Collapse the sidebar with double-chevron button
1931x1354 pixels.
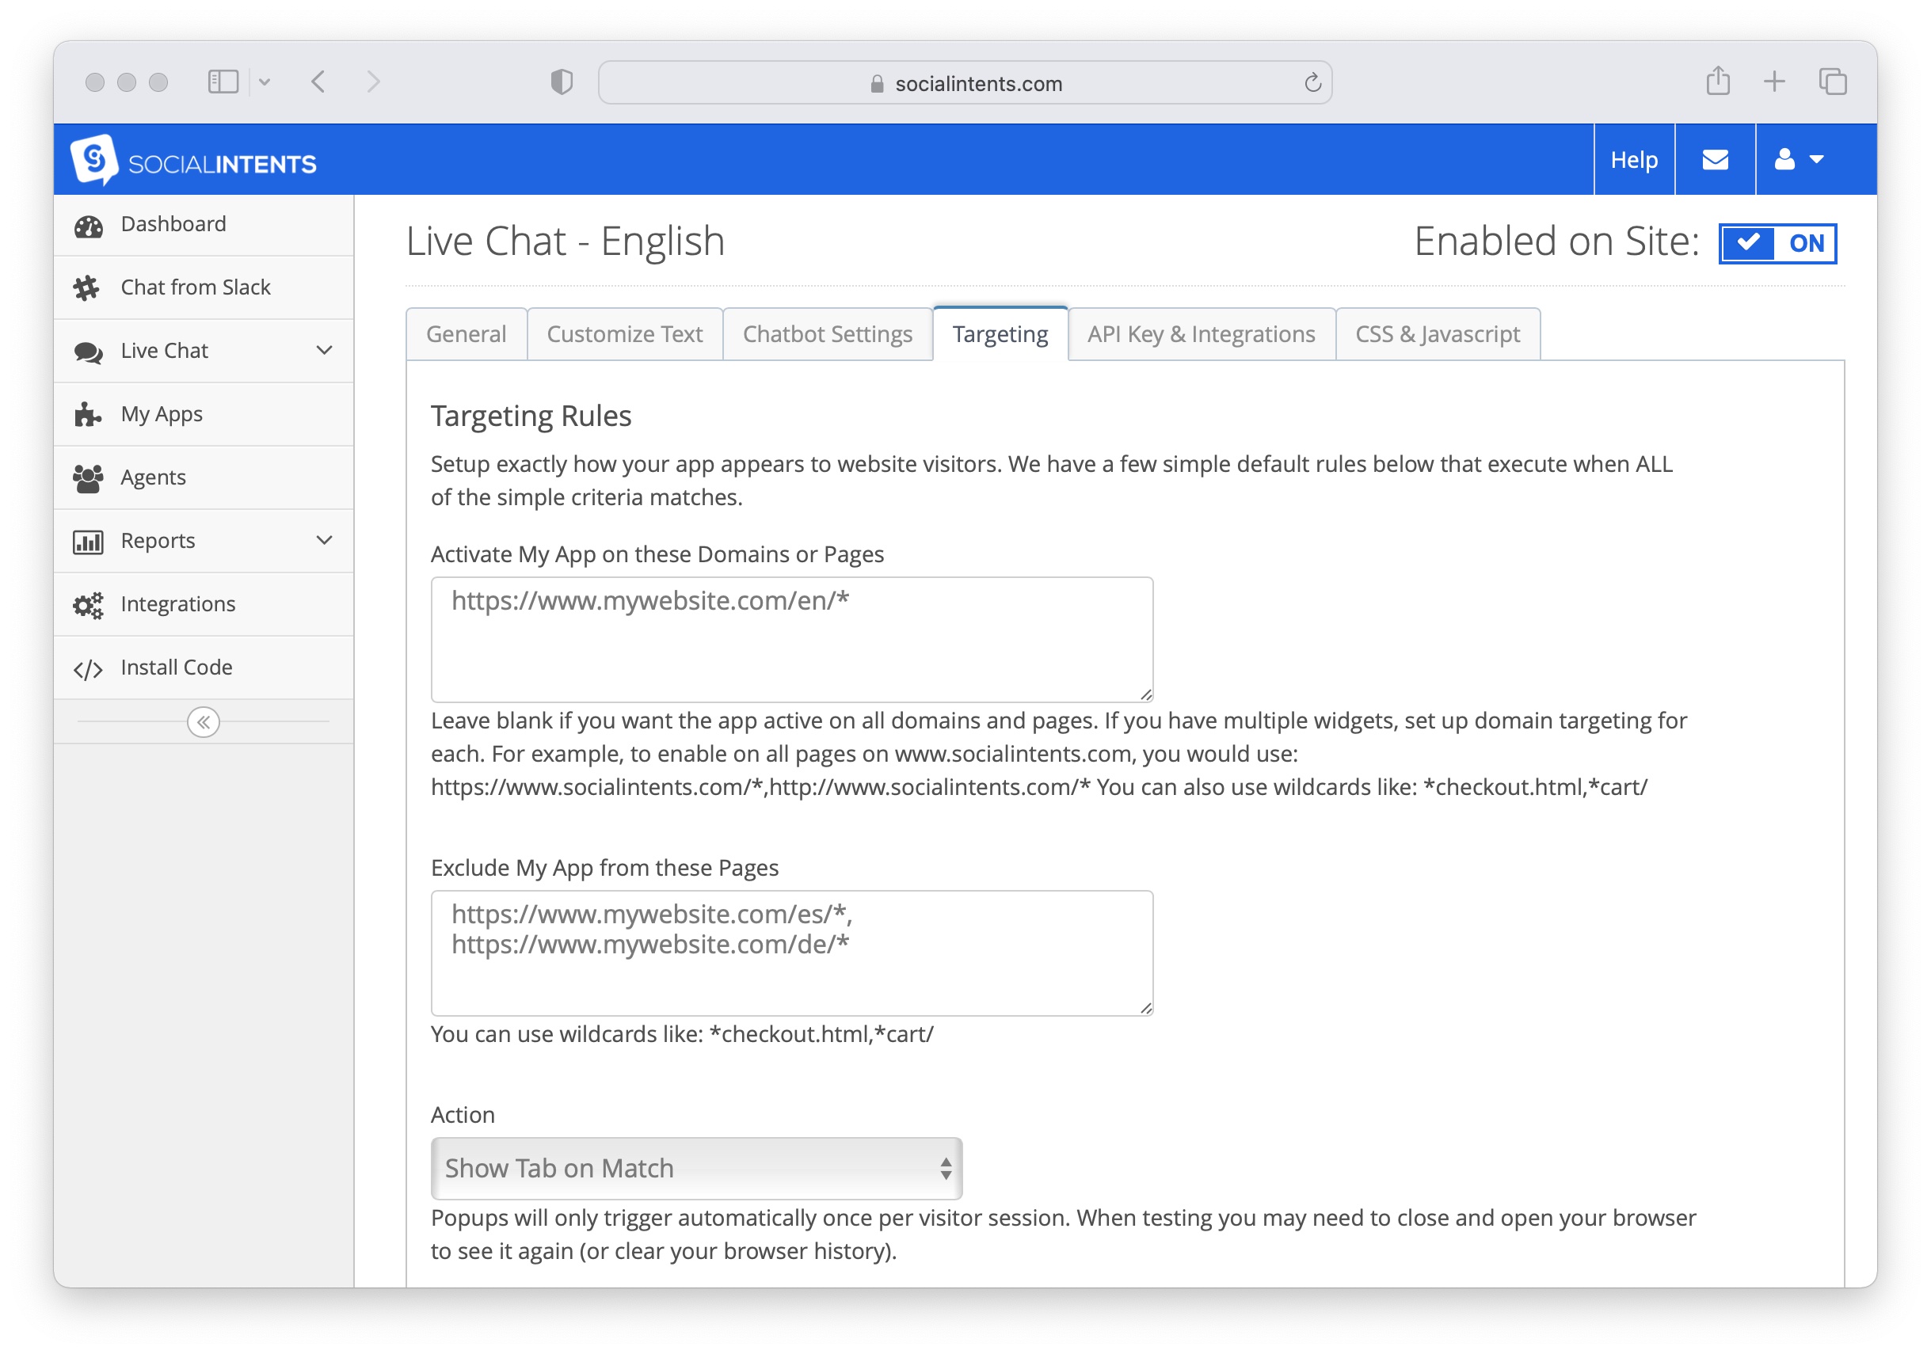(x=203, y=722)
